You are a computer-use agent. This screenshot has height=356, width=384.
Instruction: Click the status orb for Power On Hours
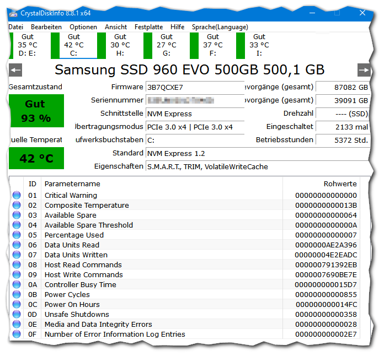point(17,304)
